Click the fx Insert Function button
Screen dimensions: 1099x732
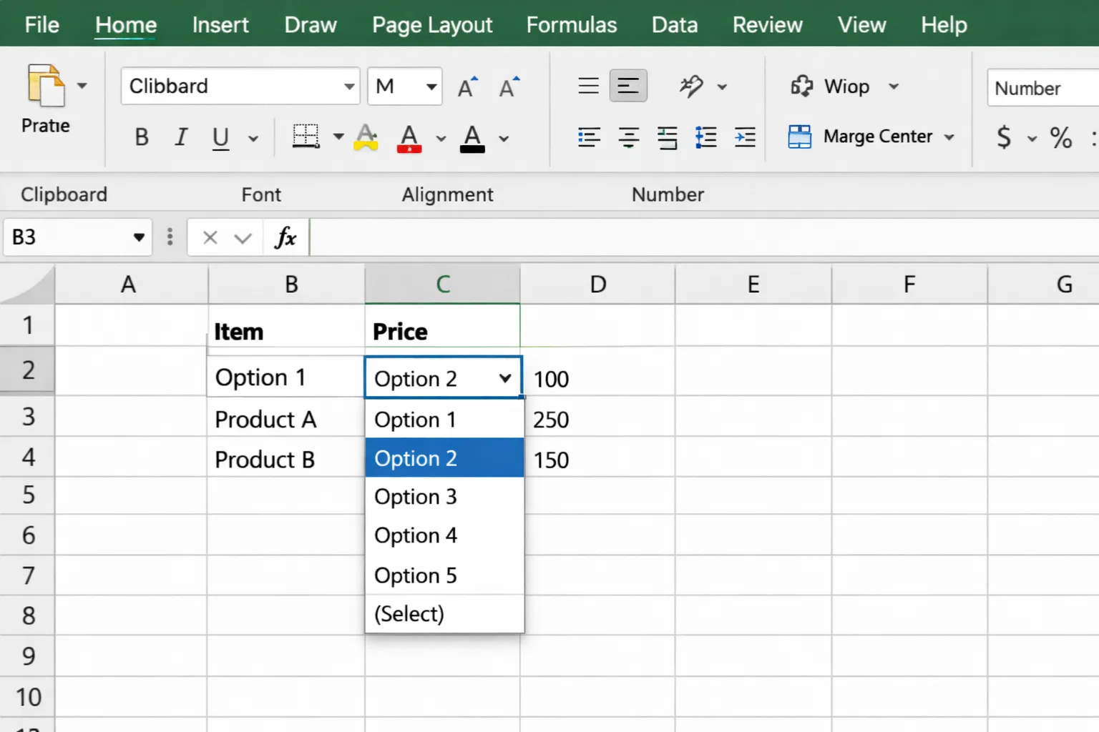coord(285,237)
